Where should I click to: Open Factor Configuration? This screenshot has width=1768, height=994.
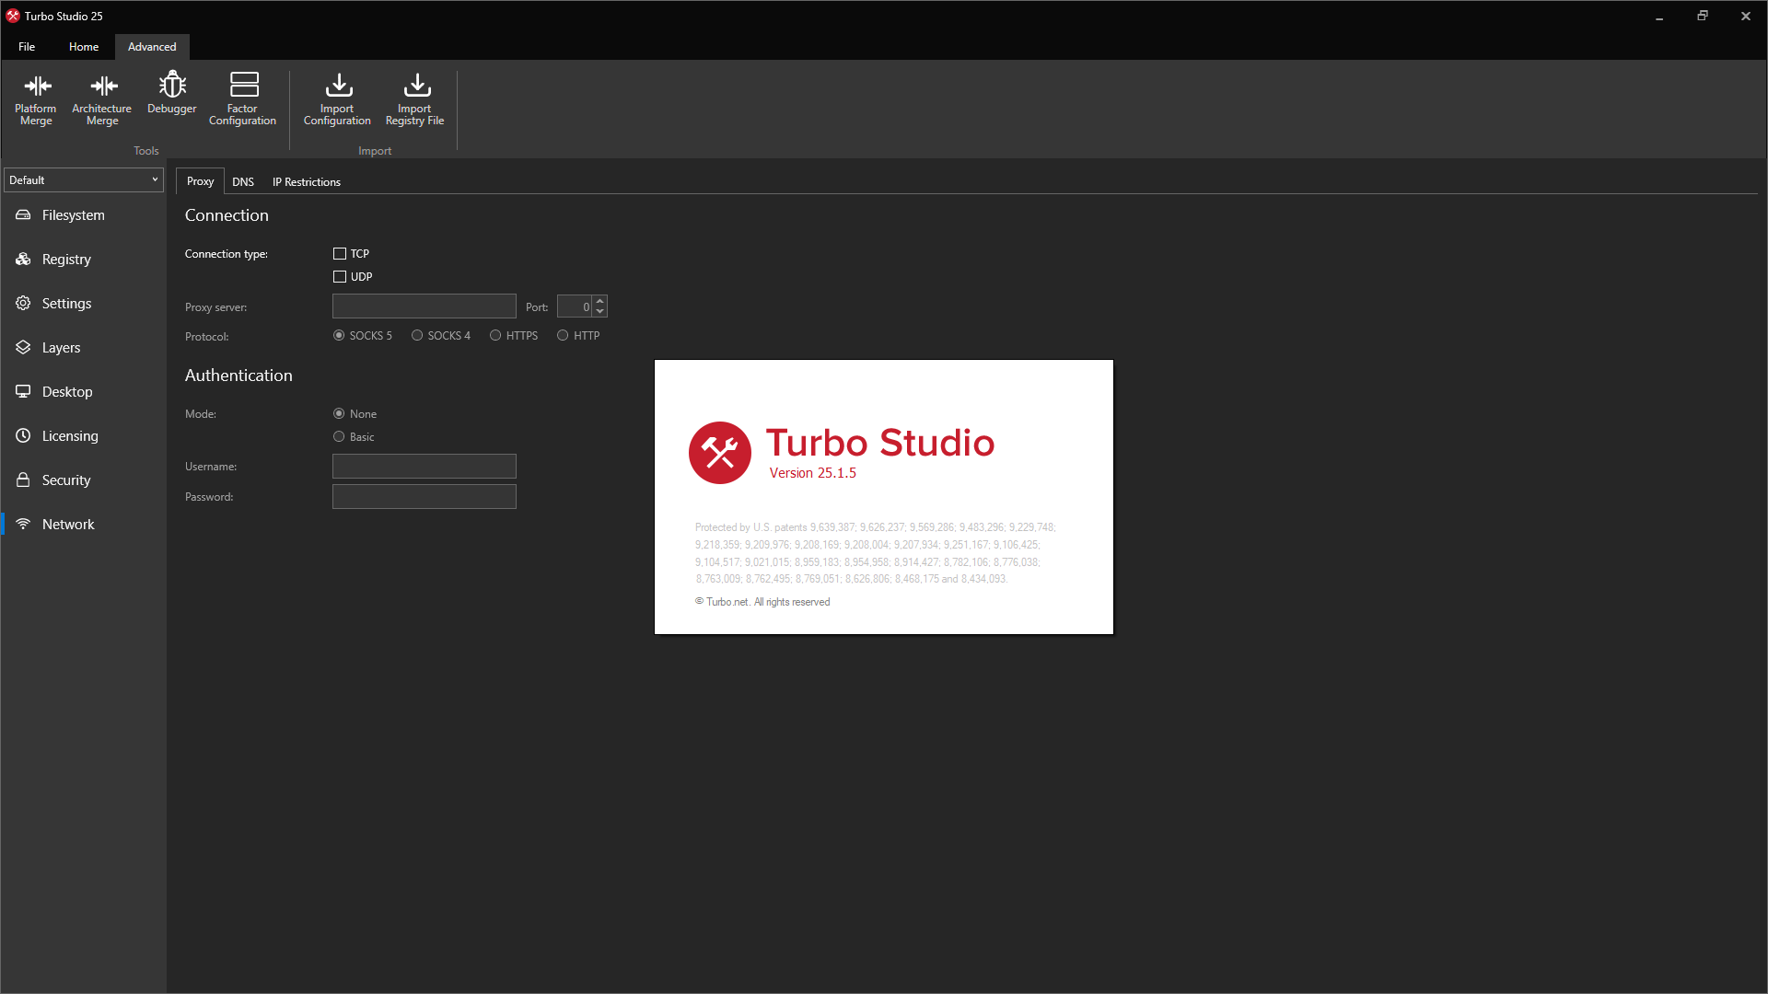point(243,99)
